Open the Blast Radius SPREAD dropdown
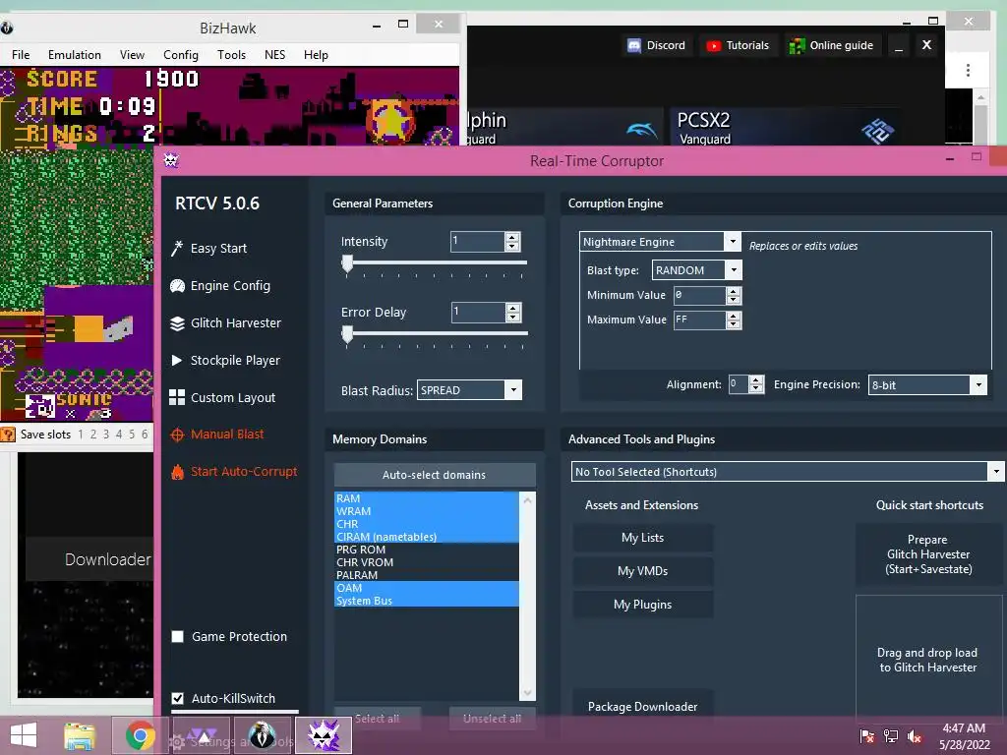The height and width of the screenshot is (755, 1007). [513, 389]
